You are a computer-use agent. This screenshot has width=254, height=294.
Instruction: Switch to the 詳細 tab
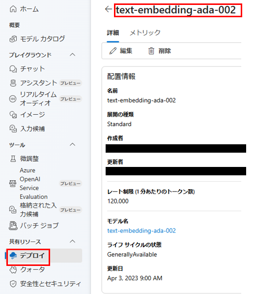pyautogui.click(x=113, y=33)
